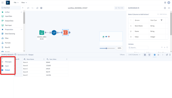Screen dimensions: 172x98
Task: Click the stores_sales 2.csv Input Data node
Action: point(42,32)
